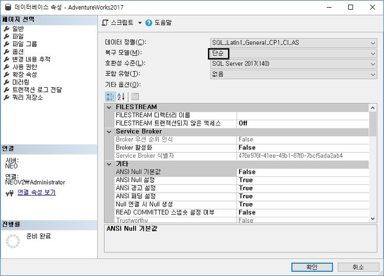Image resolution: width=384 pixels, height=276 pixels.
Task: Open the 포함 유형 dropdown showing 없음
Action: coord(294,74)
